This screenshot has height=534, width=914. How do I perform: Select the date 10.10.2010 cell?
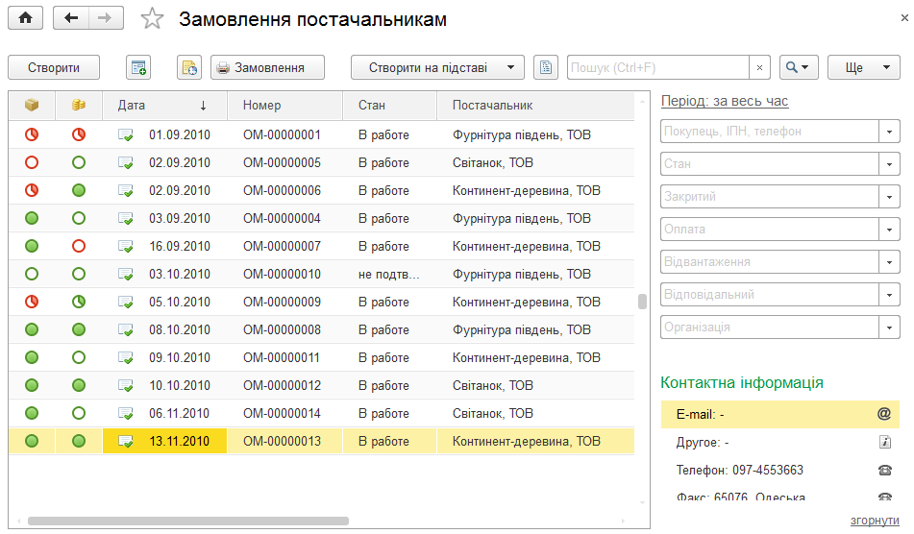[179, 385]
